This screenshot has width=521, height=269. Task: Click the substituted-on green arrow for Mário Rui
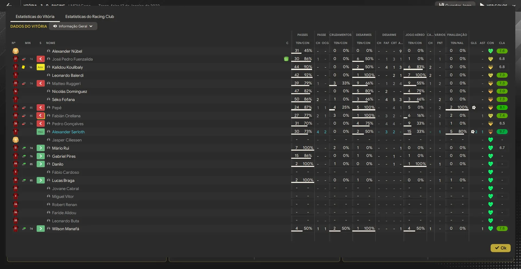(x=40, y=148)
